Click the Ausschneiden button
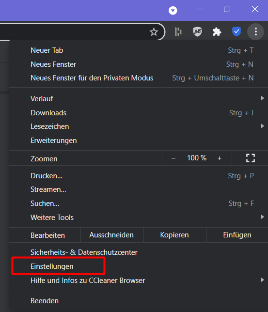This screenshot has width=268, height=312. coord(111,235)
